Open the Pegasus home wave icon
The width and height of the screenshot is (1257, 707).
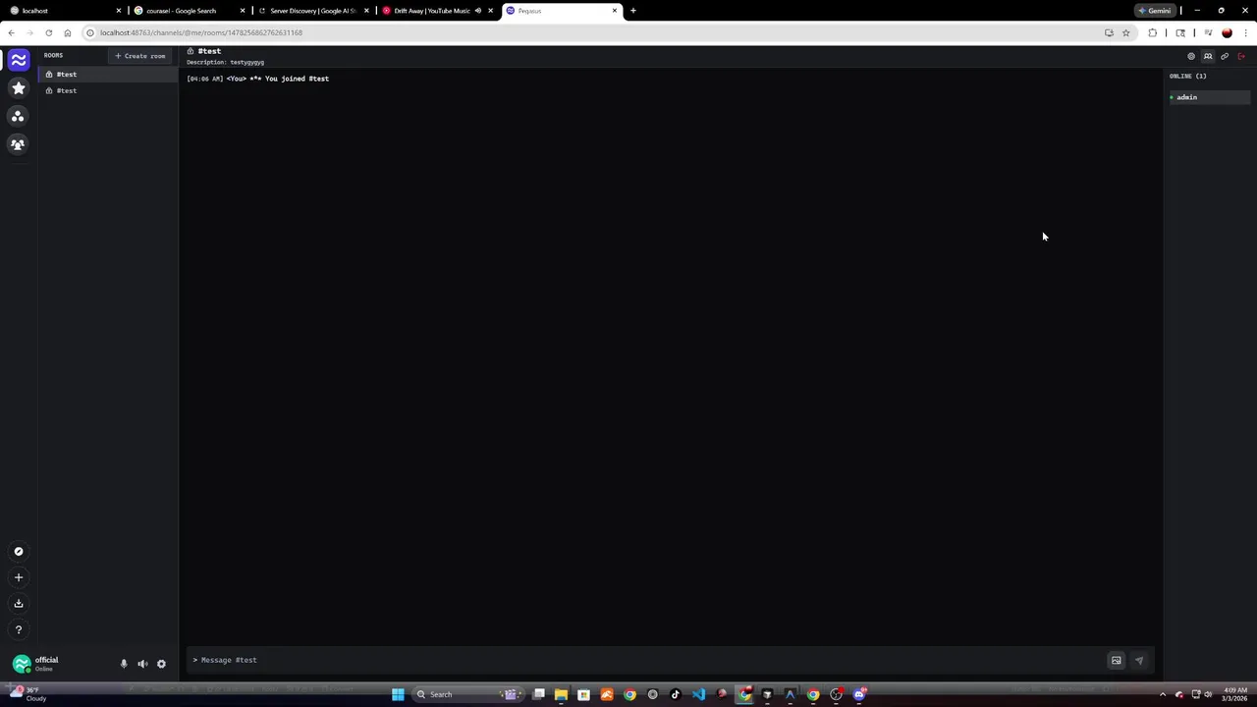click(x=18, y=60)
